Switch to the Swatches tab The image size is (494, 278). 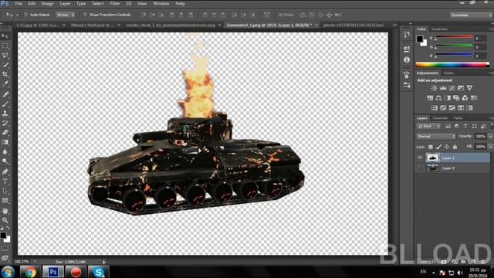[439, 29]
